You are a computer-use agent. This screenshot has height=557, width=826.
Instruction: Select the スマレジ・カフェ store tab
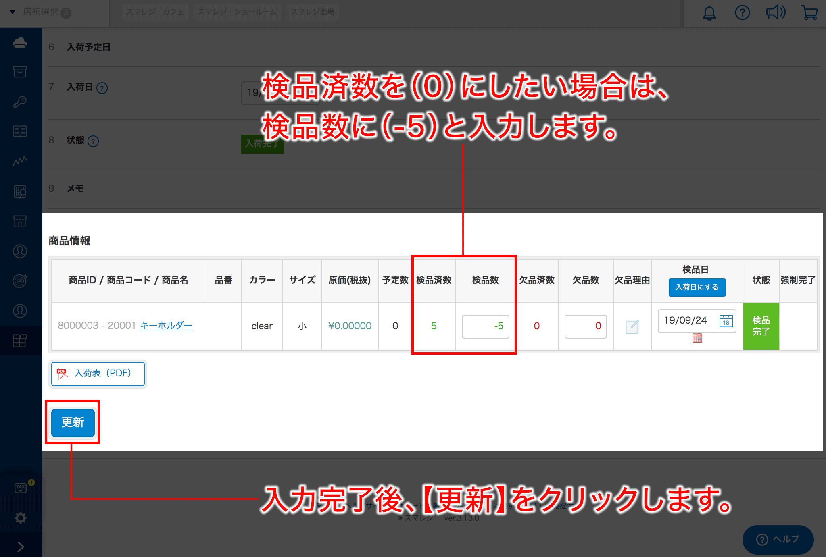[155, 12]
